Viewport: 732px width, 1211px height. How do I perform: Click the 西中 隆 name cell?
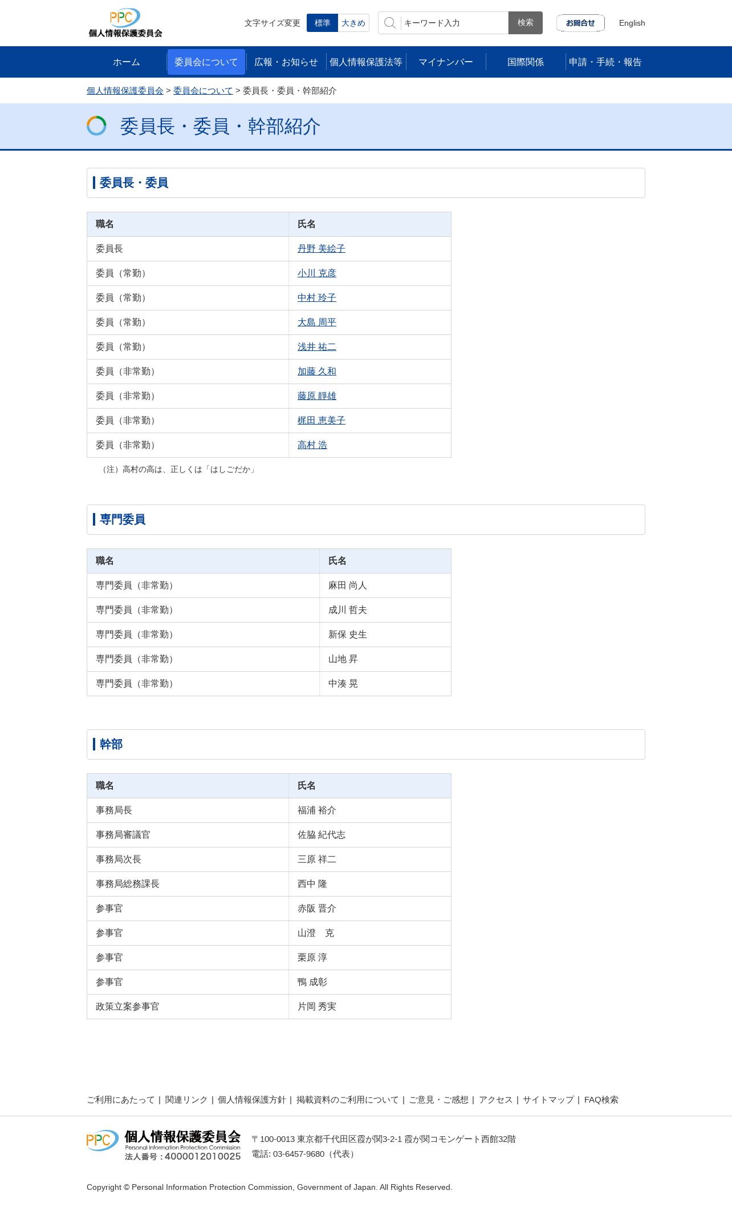[370, 884]
